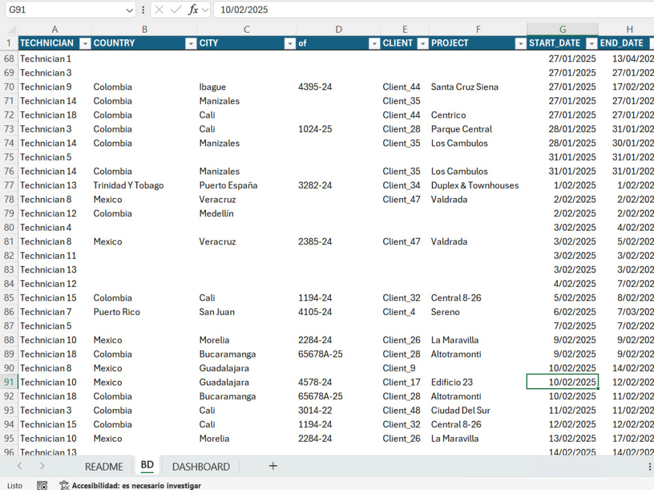Switch to the README sheet tab

pyautogui.click(x=104, y=466)
